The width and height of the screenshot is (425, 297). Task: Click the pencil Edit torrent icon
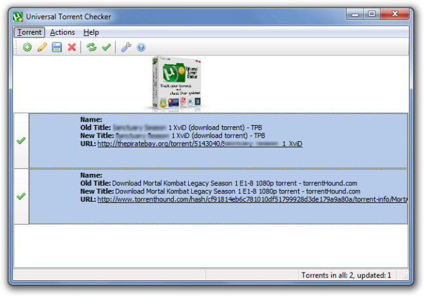[x=42, y=47]
